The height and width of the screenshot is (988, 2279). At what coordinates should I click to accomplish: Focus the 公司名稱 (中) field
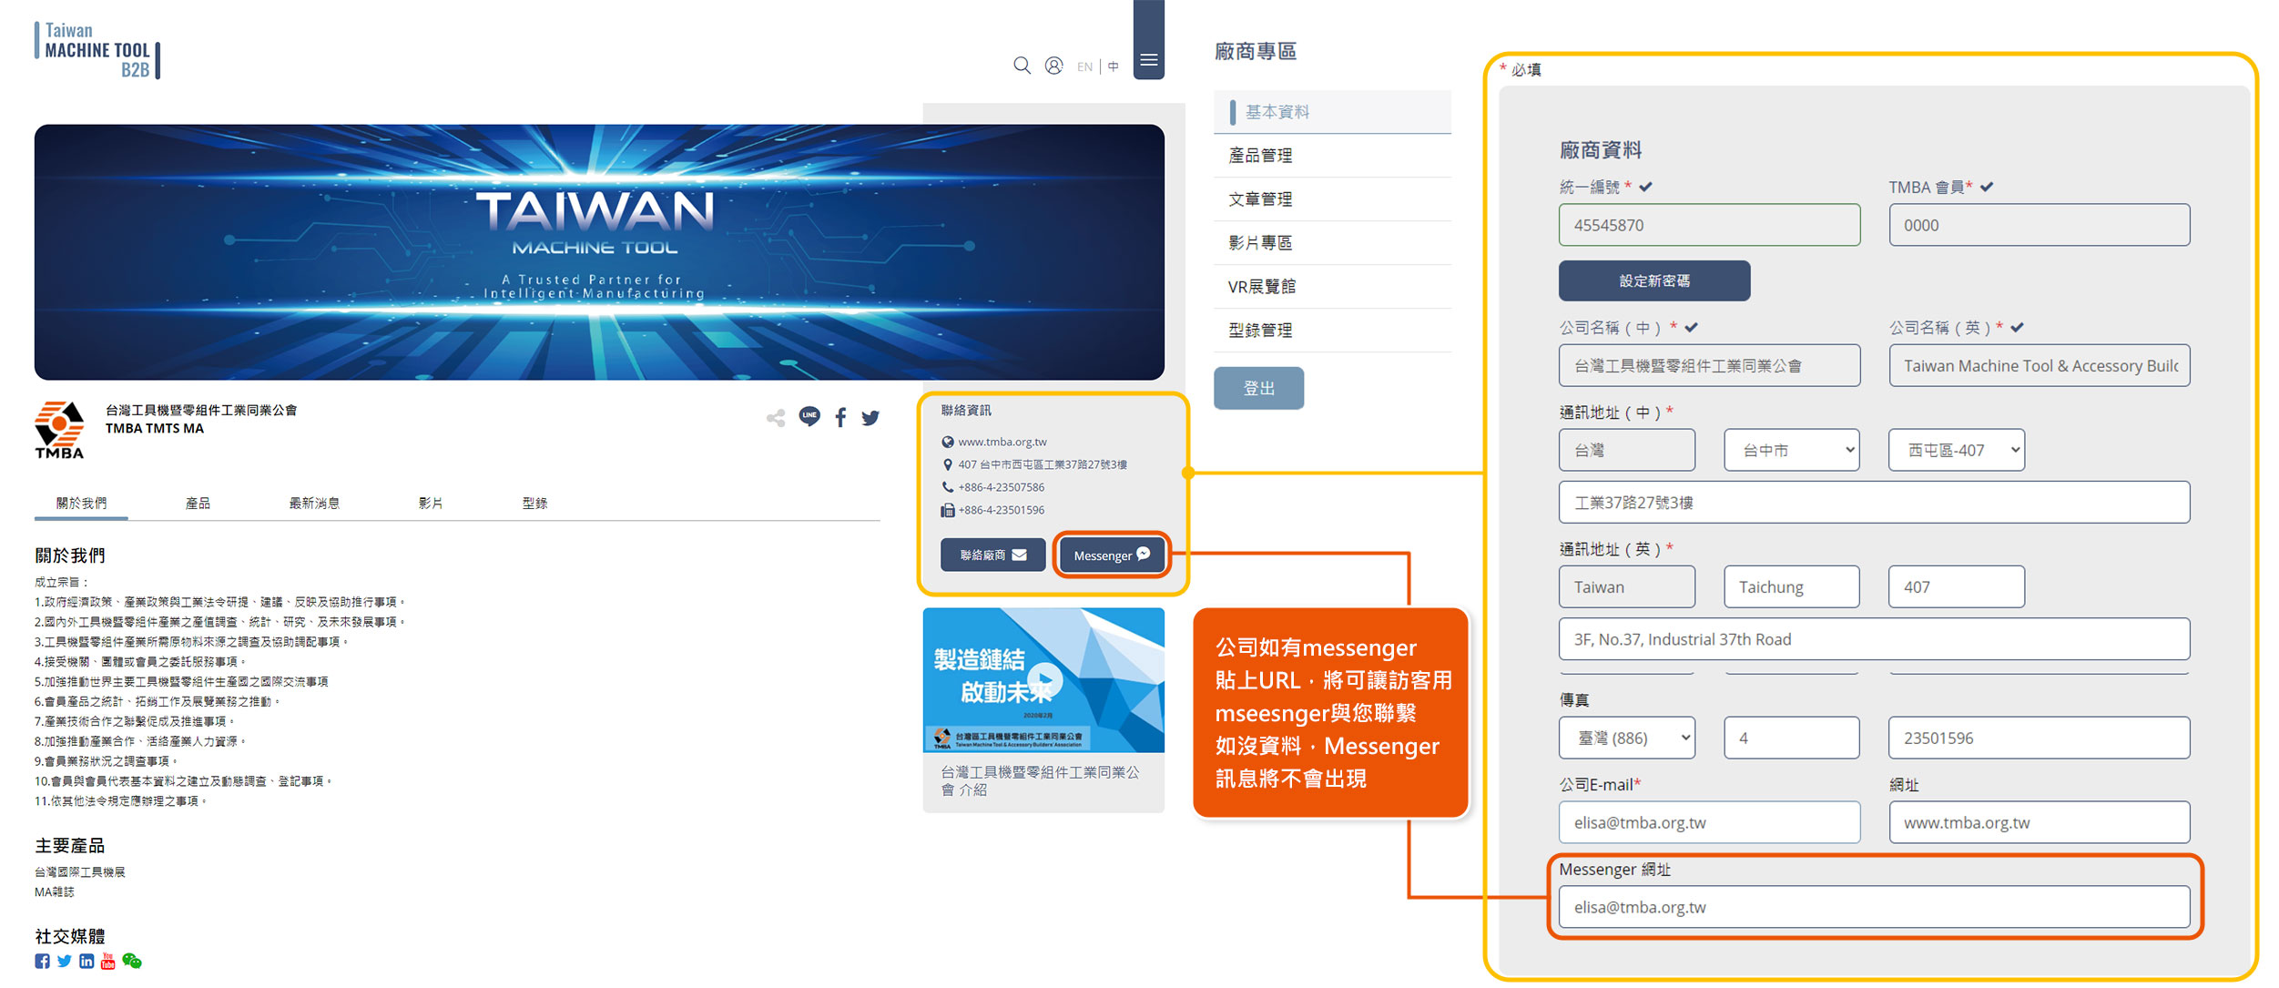pyautogui.click(x=1709, y=365)
